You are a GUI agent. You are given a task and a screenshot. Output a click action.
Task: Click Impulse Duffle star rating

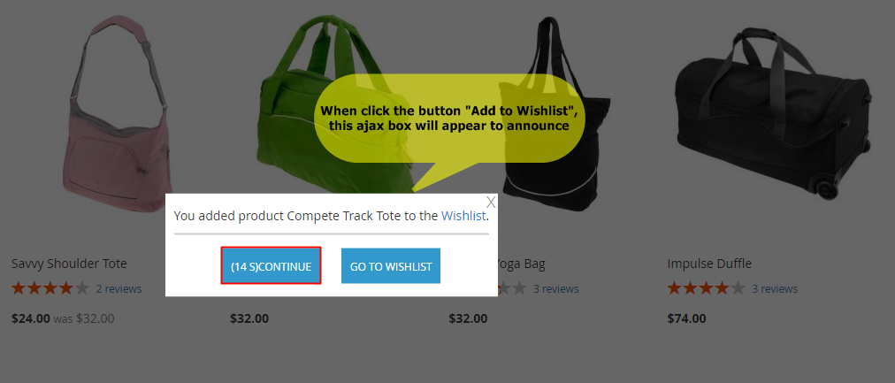(x=706, y=288)
